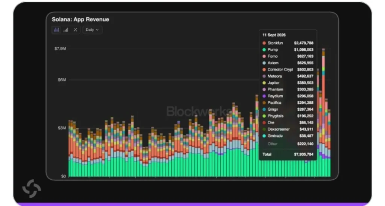Click the $0 y-axis label

63,176
